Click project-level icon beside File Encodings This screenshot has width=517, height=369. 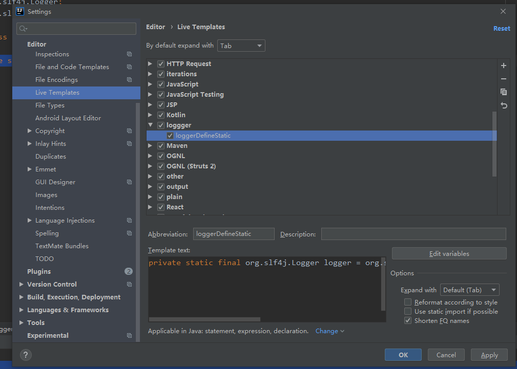[129, 80]
